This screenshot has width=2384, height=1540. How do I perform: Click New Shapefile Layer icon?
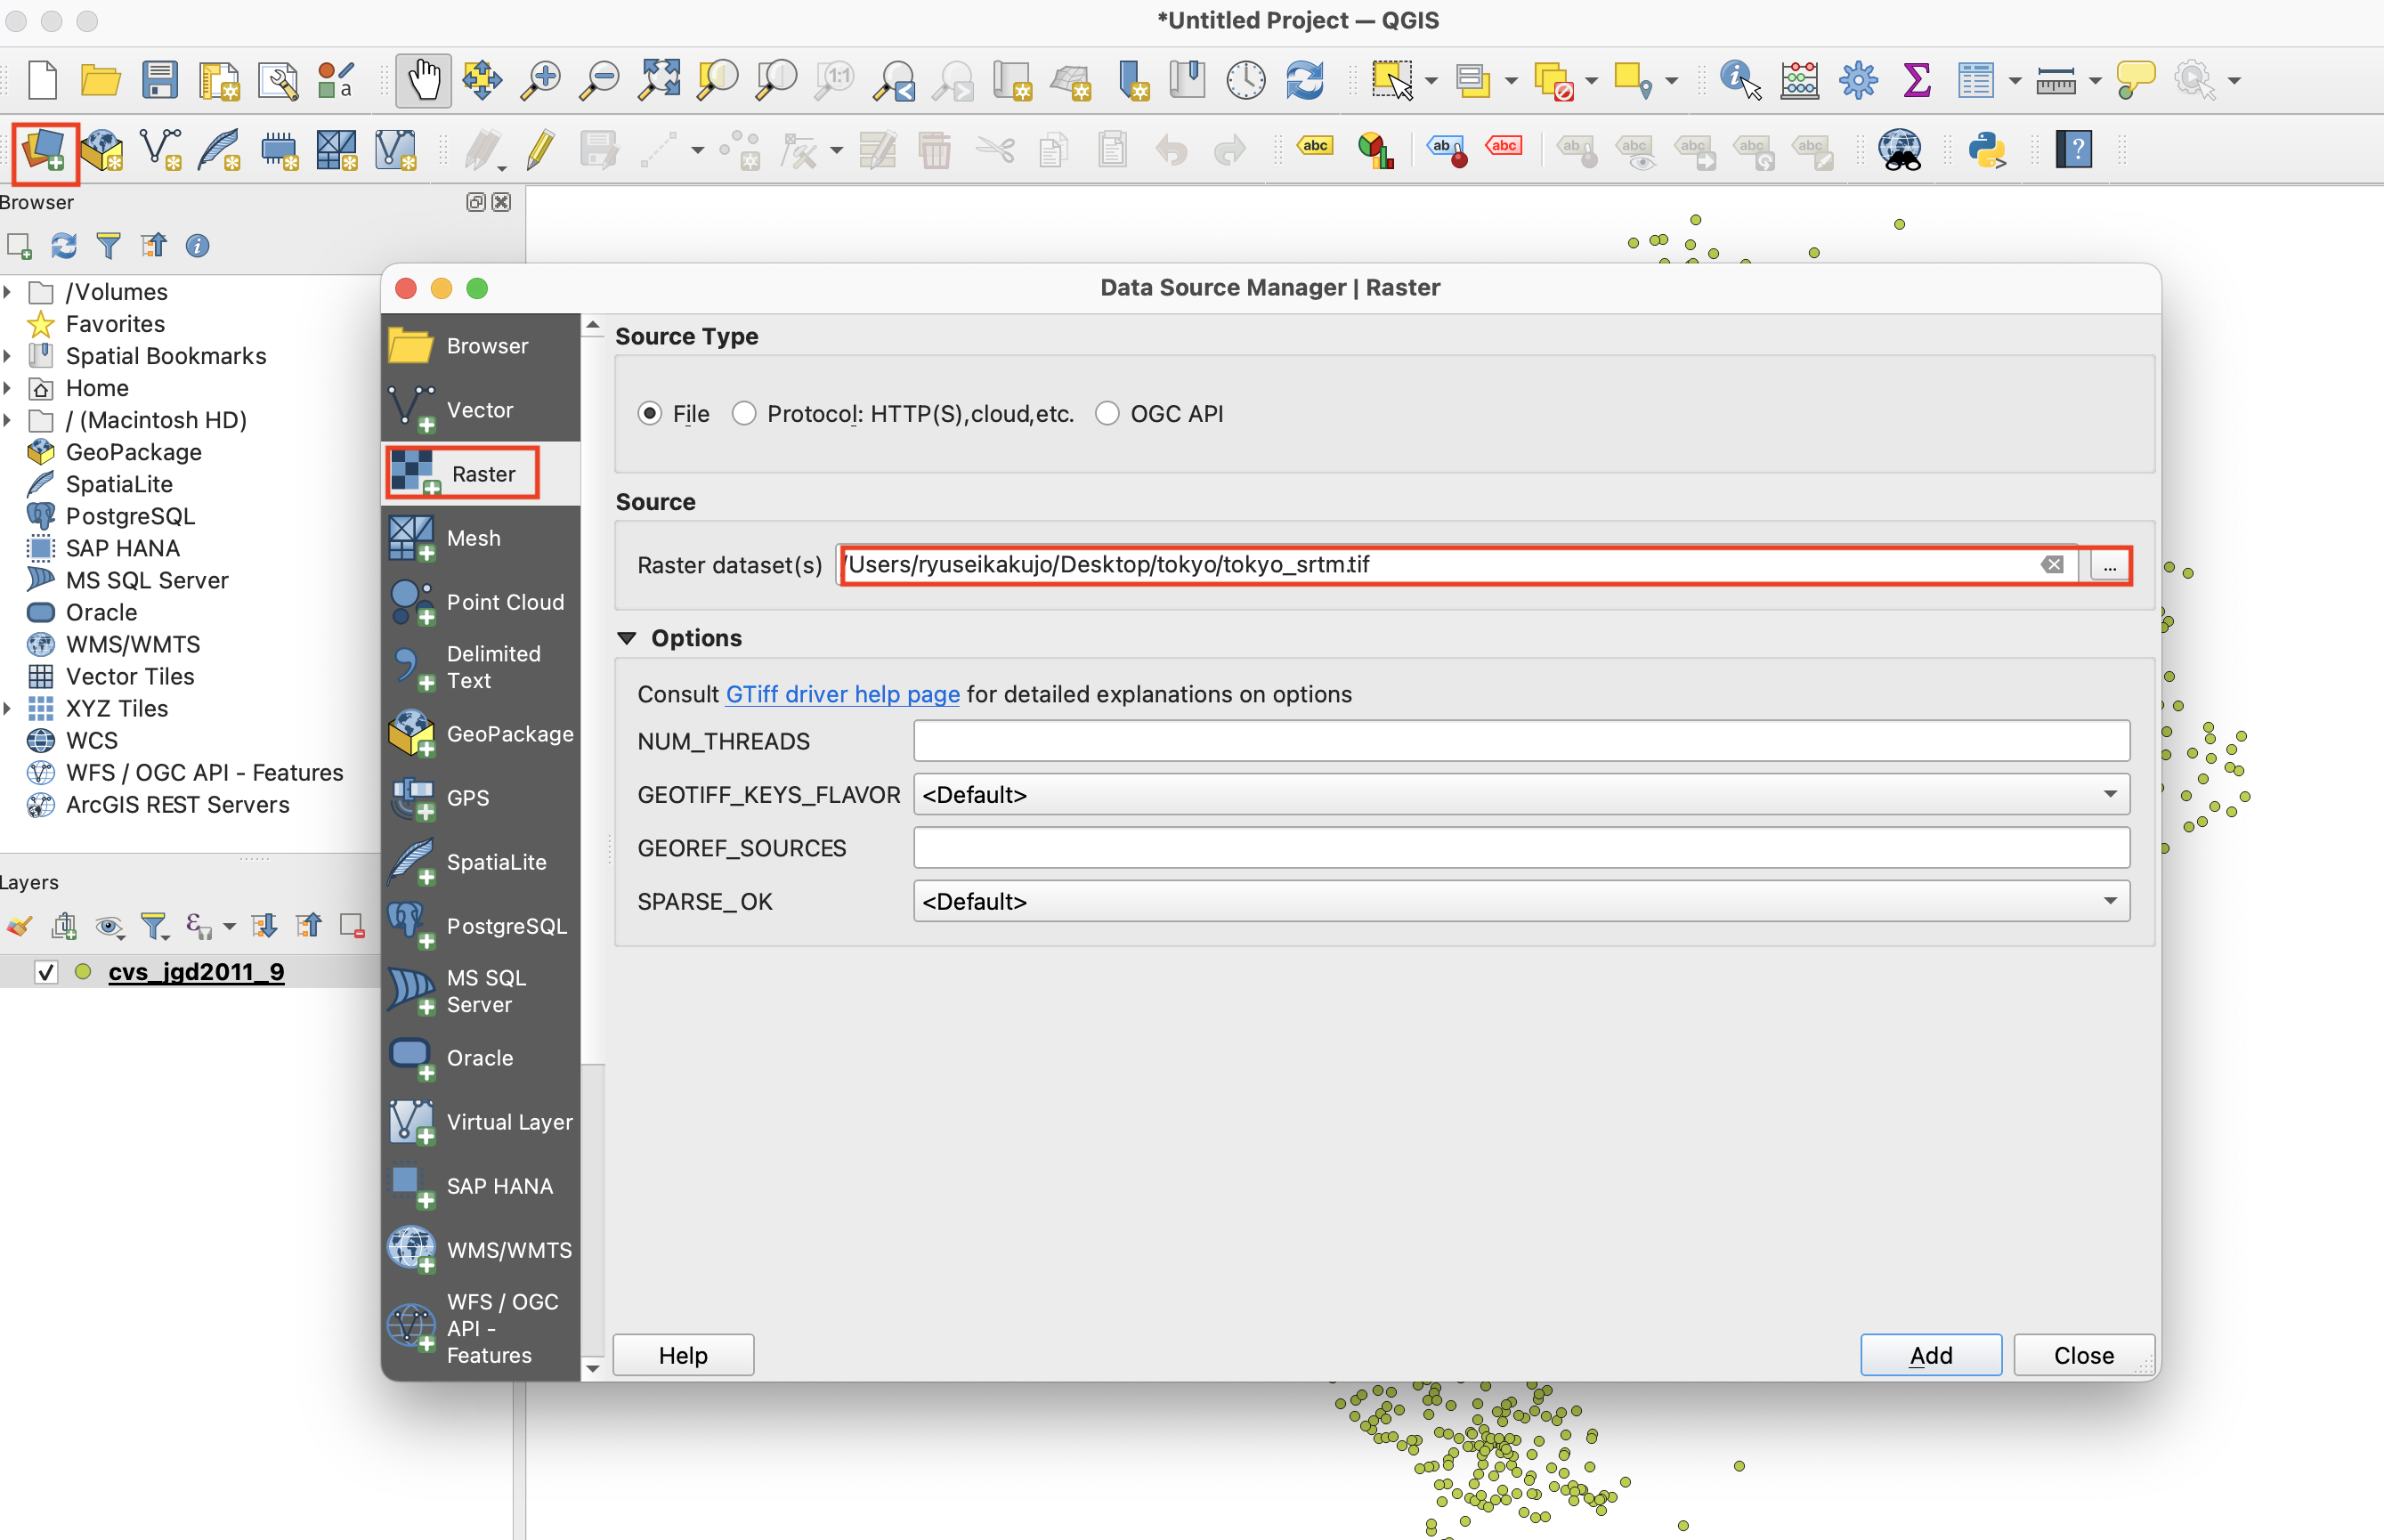click(x=161, y=151)
